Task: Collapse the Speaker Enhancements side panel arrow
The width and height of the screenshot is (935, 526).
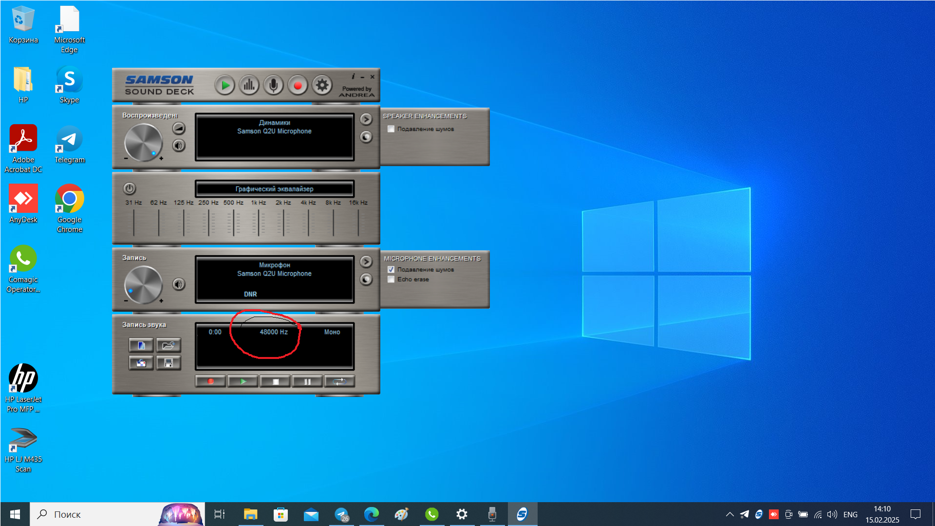Action: point(366,119)
